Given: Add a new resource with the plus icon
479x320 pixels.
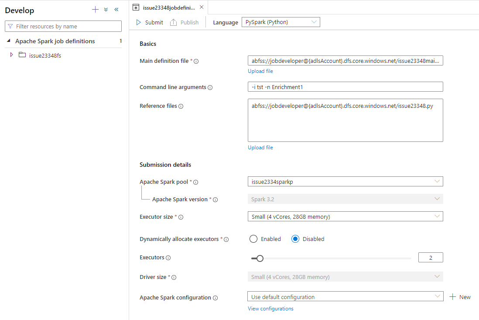Looking at the screenshot, I should click(x=95, y=9).
